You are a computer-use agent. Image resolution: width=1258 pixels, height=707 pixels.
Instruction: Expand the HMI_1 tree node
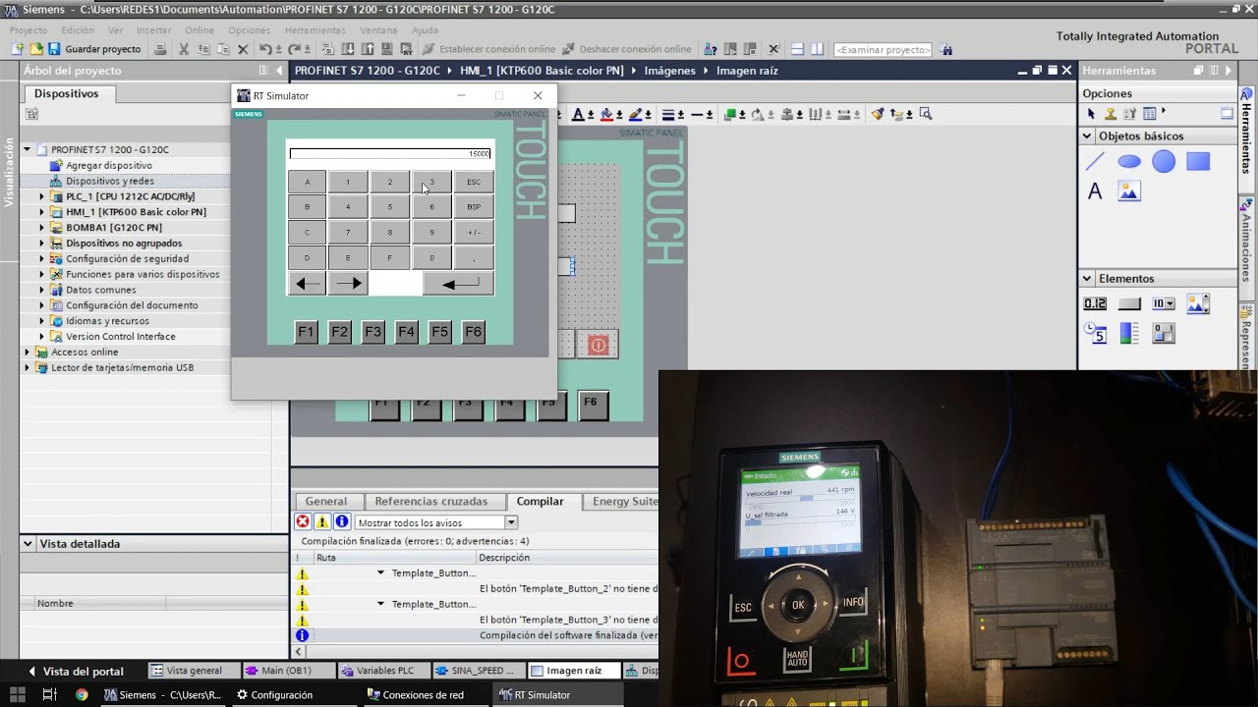click(42, 212)
